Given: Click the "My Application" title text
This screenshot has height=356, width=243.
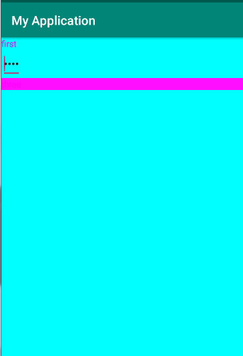Looking at the screenshot, I should (53, 21).
